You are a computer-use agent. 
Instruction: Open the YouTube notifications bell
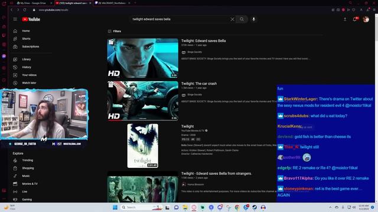click(355, 19)
